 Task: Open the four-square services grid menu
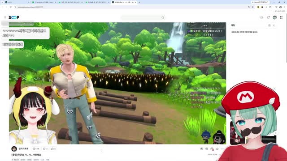[281, 17]
